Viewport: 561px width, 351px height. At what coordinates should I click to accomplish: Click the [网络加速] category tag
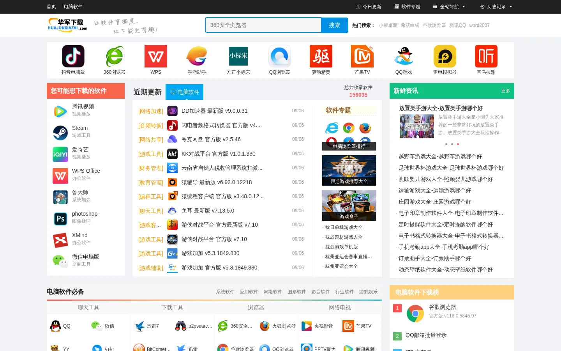pos(151,111)
